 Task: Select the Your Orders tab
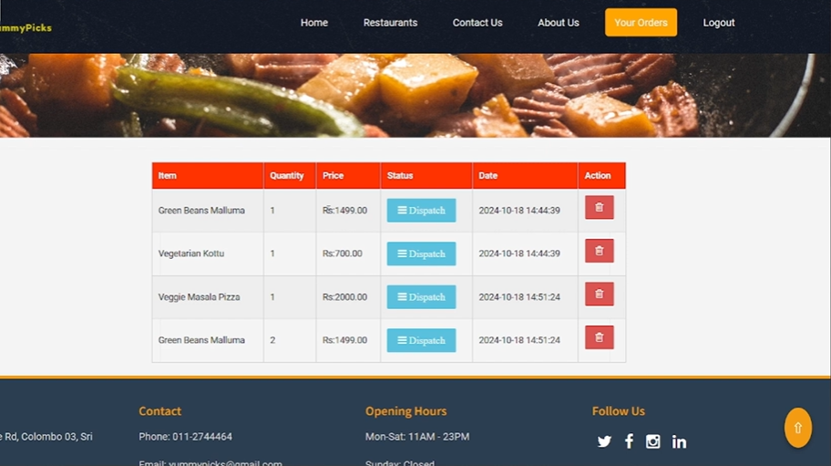[641, 22]
